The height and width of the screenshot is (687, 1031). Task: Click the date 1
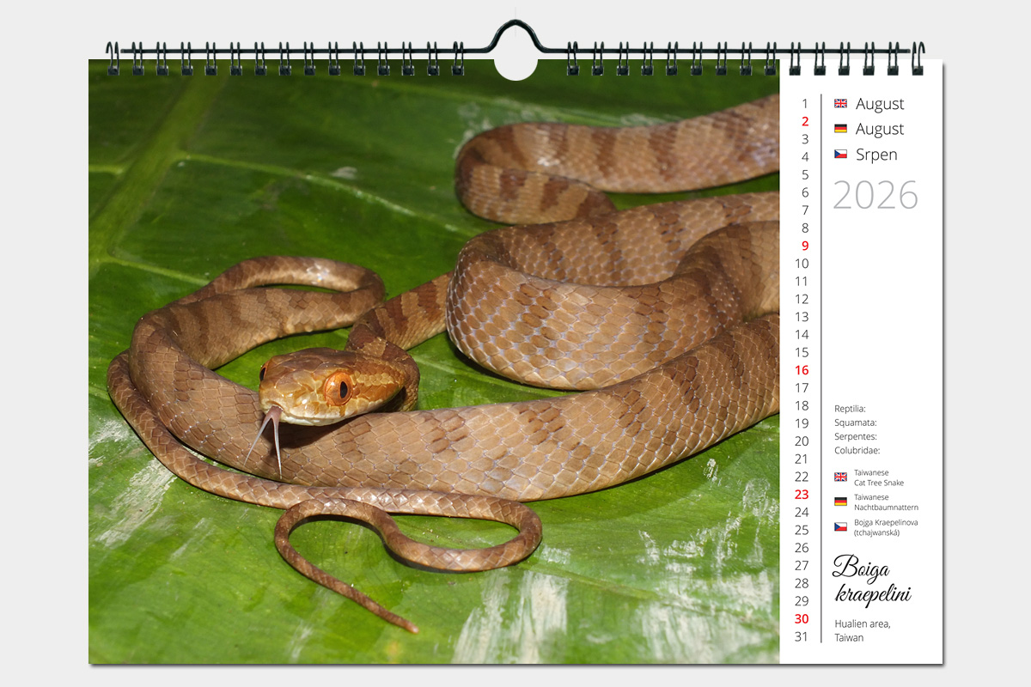click(805, 104)
